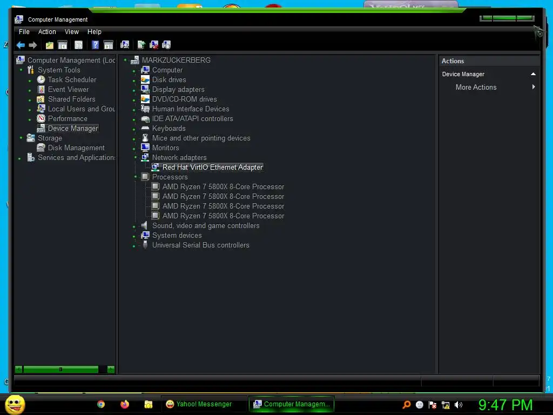Click the Display adapters category icon
Viewport: 553px width, 415px height.
click(x=145, y=89)
